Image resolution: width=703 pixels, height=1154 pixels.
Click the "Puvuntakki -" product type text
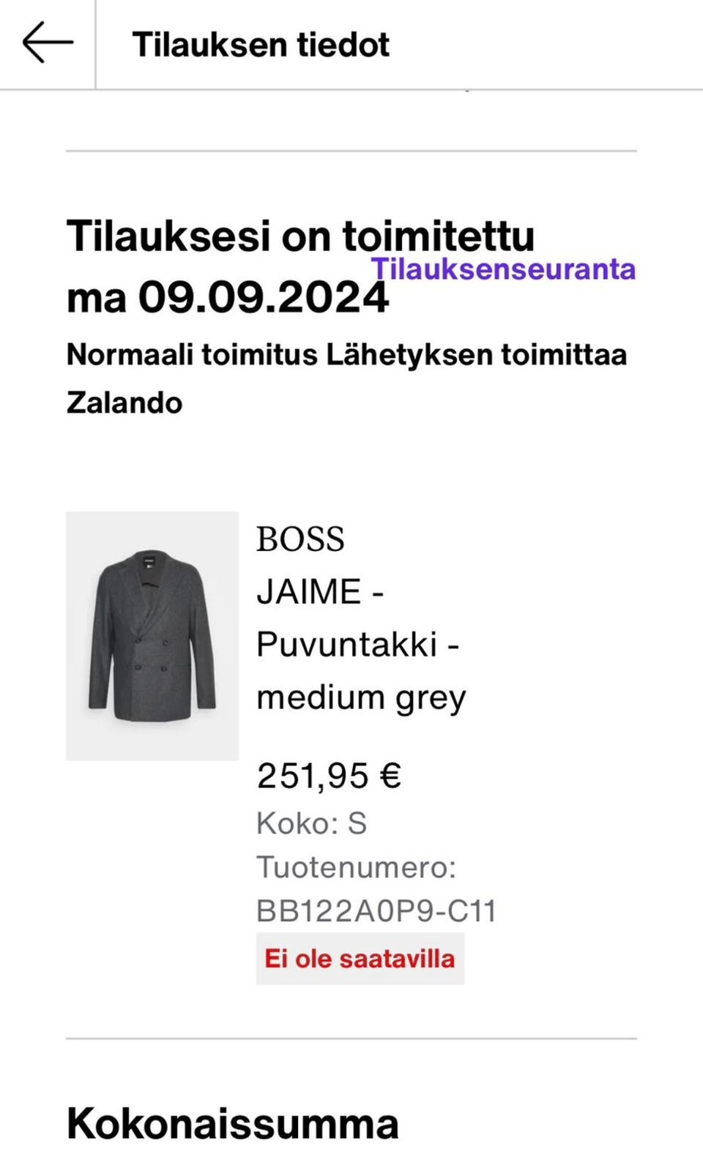pyautogui.click(x=357, y=645)
